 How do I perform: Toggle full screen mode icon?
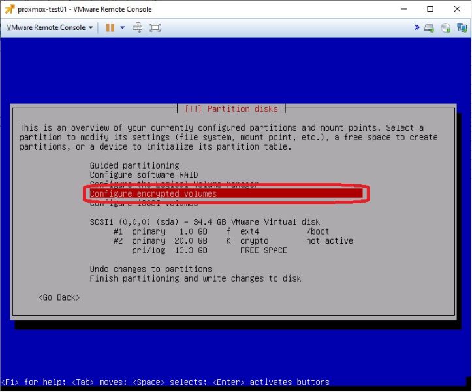tap(155, 27)
